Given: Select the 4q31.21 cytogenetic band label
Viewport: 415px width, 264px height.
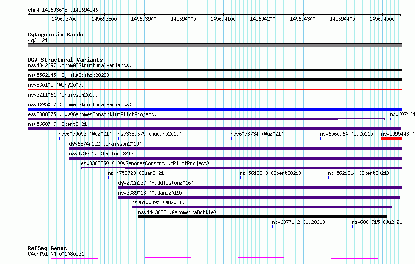Looking at the screenshot, I should 38,40.
